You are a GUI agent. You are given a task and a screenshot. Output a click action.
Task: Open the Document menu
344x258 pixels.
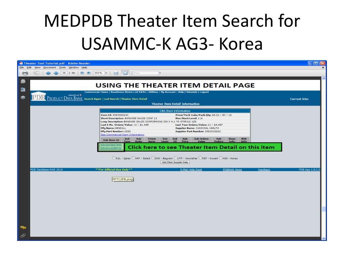(x=50, y=68)
